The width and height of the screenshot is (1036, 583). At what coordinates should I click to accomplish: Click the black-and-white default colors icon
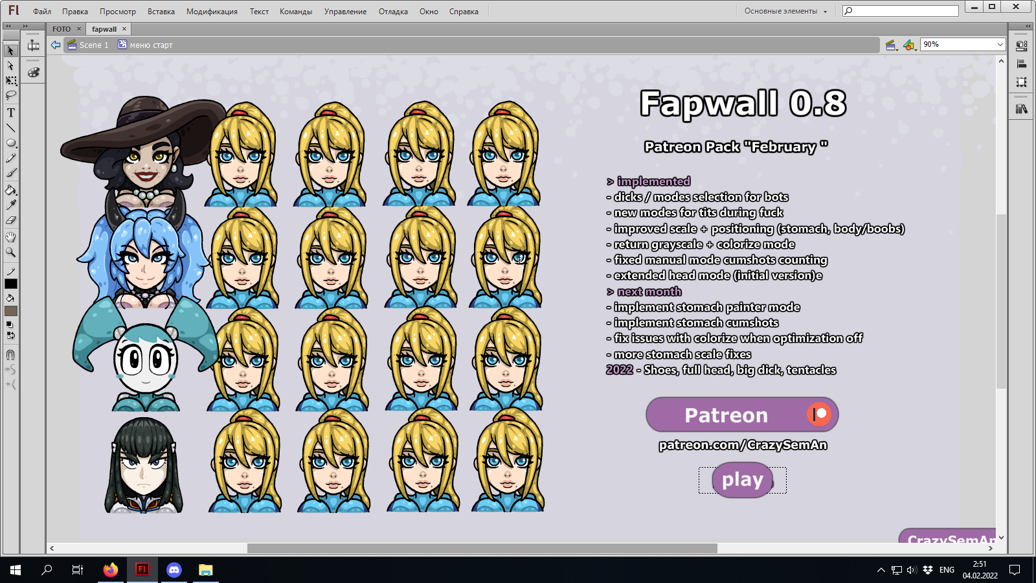point(9,325)
